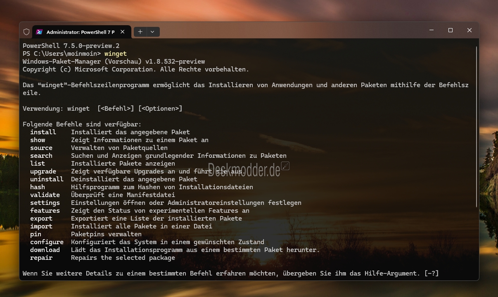Click the 'PowerShell 7.5.0-preview.2' line
Screen dimensions: 498x297
tap(71, 46)
